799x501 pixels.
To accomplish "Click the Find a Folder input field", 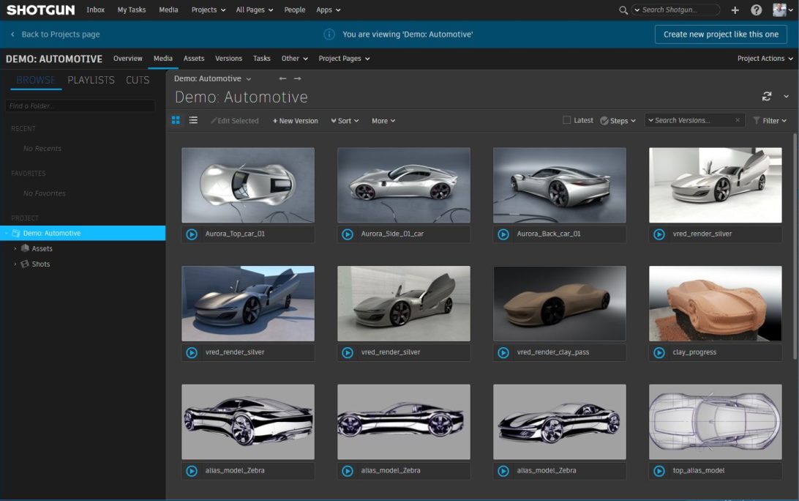I will coord(80,105).
